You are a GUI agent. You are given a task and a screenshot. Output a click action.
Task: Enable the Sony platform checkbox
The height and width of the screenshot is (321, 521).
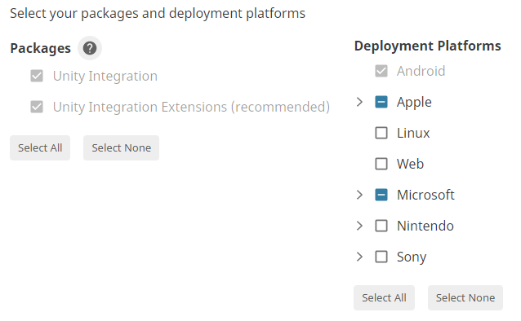pos(381,257)
